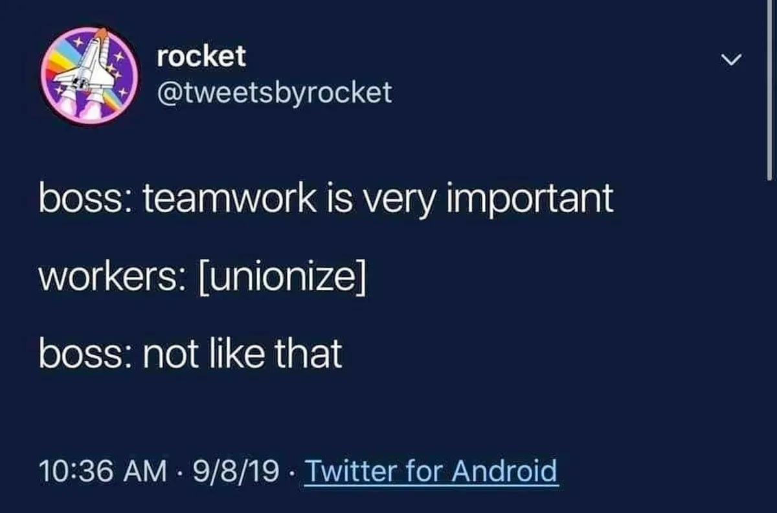
Task: Click the first 'boss:' label in the tweet
Action: (x=84, y=200)
